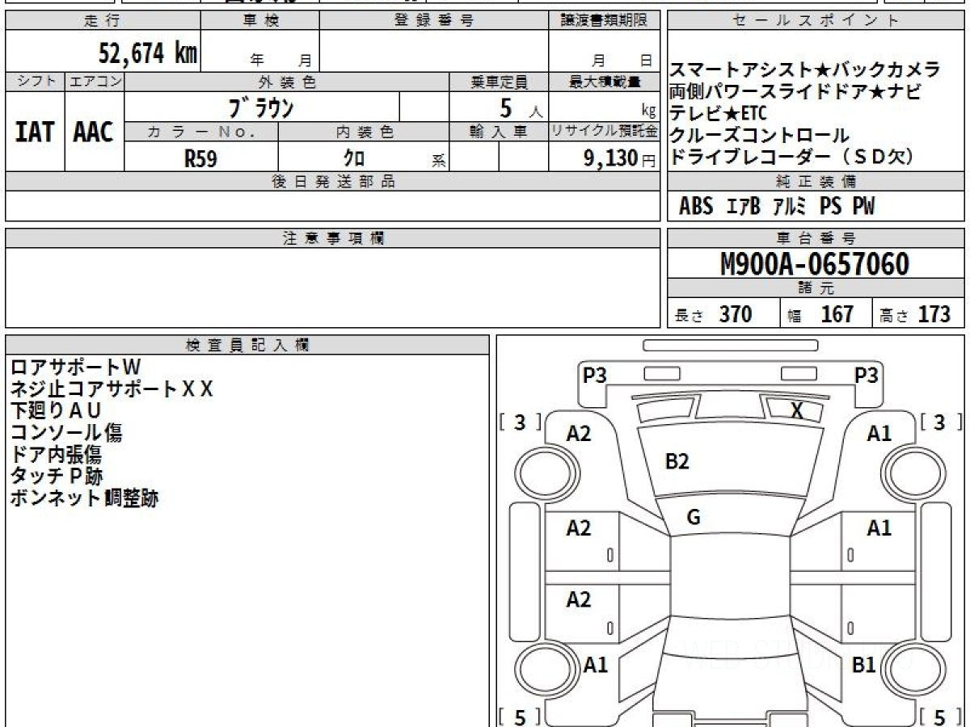Click the カラーNo. header cell
This screenshot has height=727, width=970.
(x=201, y=132)
